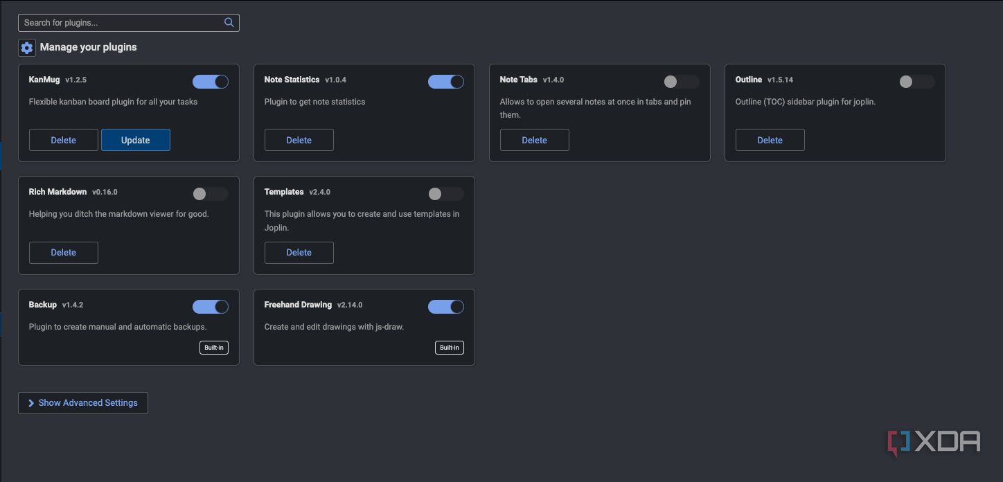Delete the Rich Markdown plugin
The height and width of the screenshot is (482, 1003).
click(x=63, y=252)
